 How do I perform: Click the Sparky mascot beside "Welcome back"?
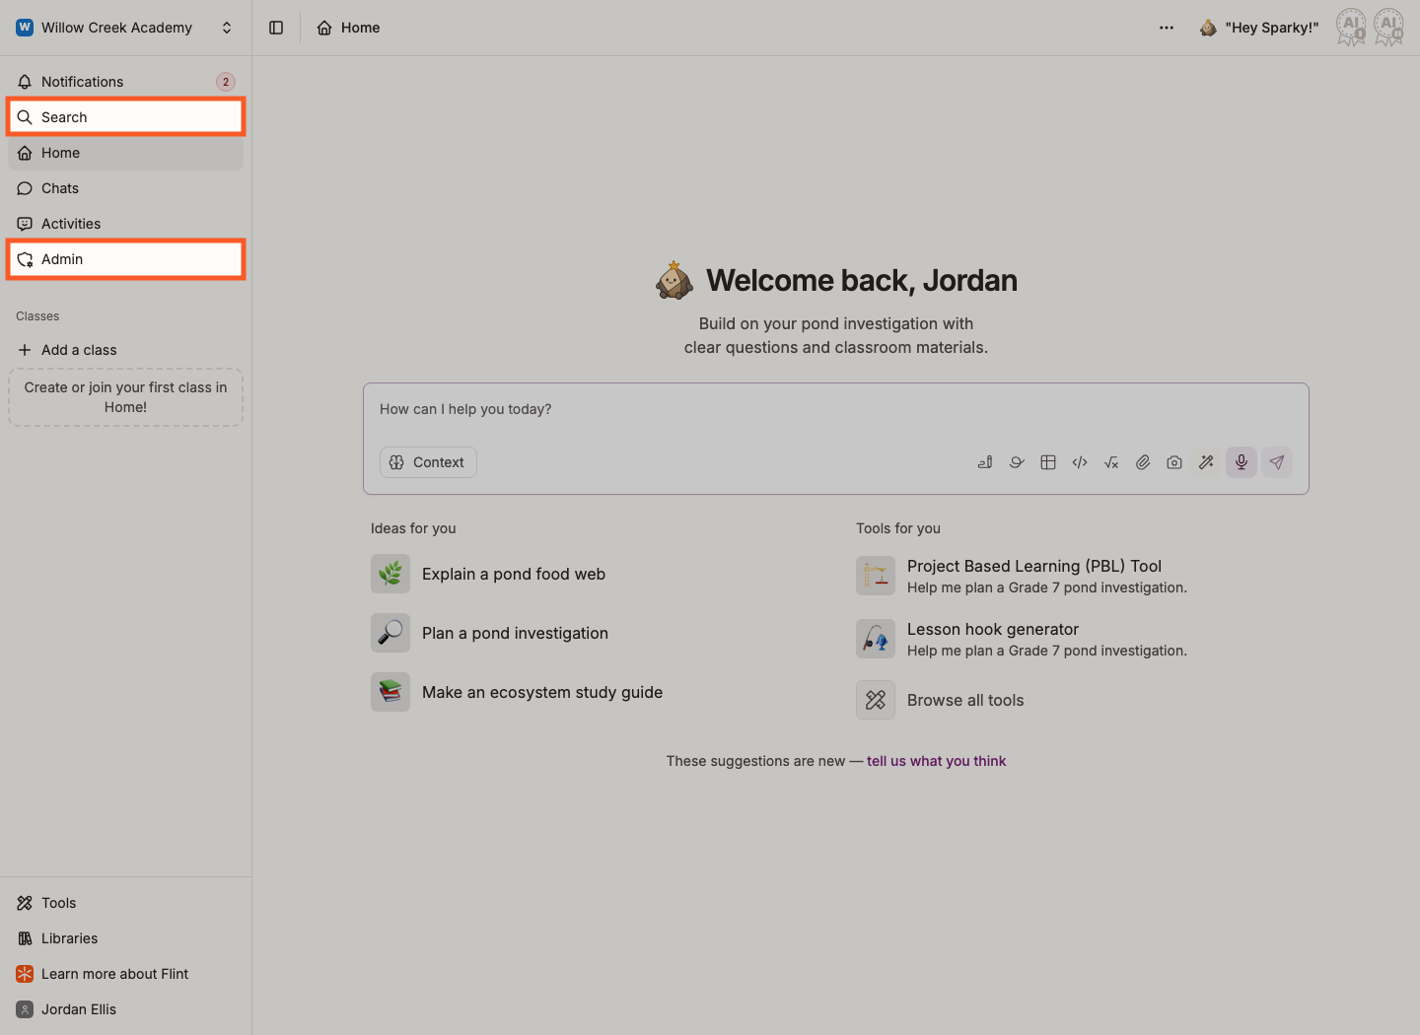[x=674, y=281]
